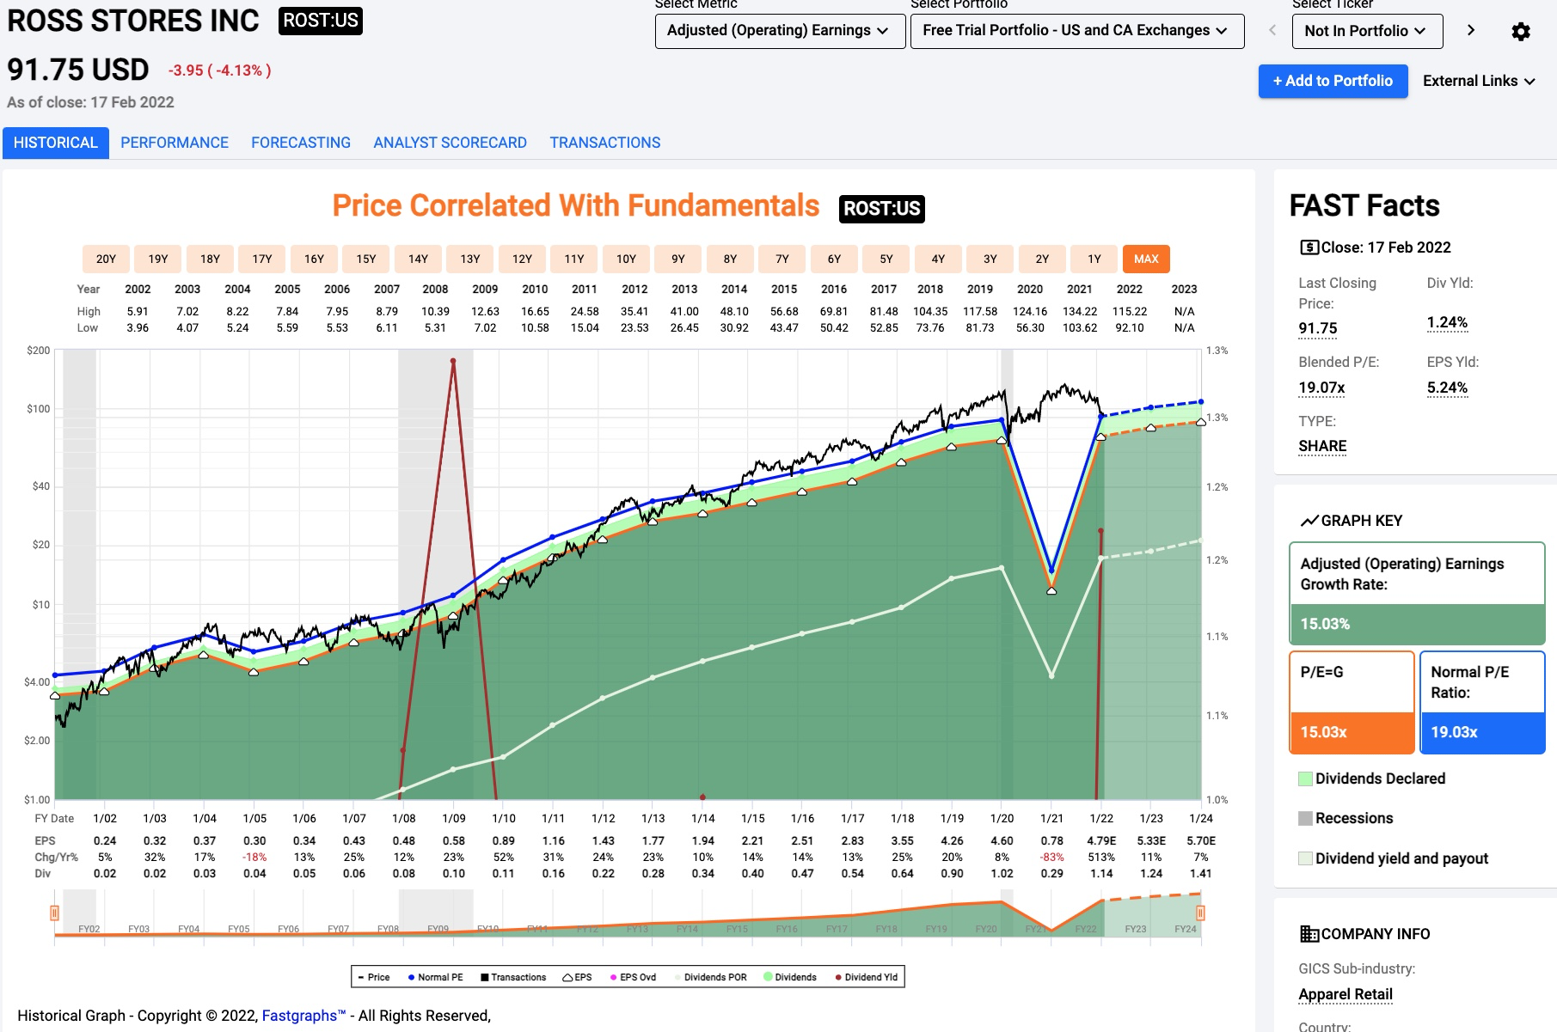Toggle Recessions shading in graph key

coord(1305,818)
